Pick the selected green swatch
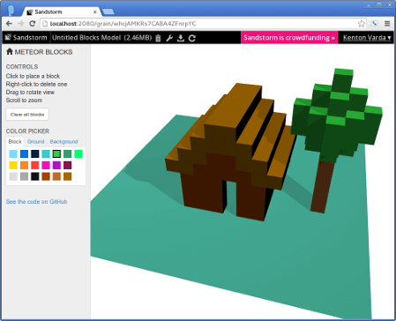 click(56, 153)
